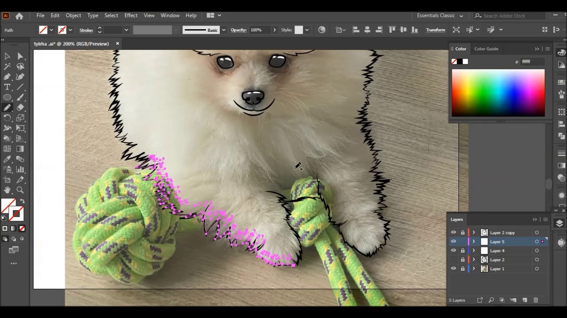Open Basic brush definition dropdown

(x=224, y=30)
